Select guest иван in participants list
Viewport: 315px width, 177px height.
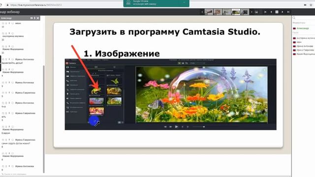coord(297,42)
